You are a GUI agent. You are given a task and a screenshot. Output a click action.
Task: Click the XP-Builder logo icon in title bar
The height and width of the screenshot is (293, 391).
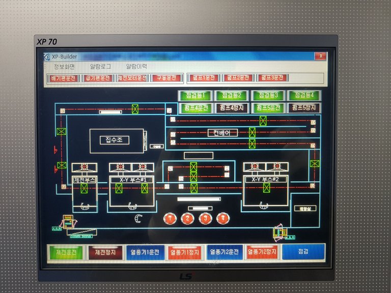pyautogui.click(x=47, y=57)
